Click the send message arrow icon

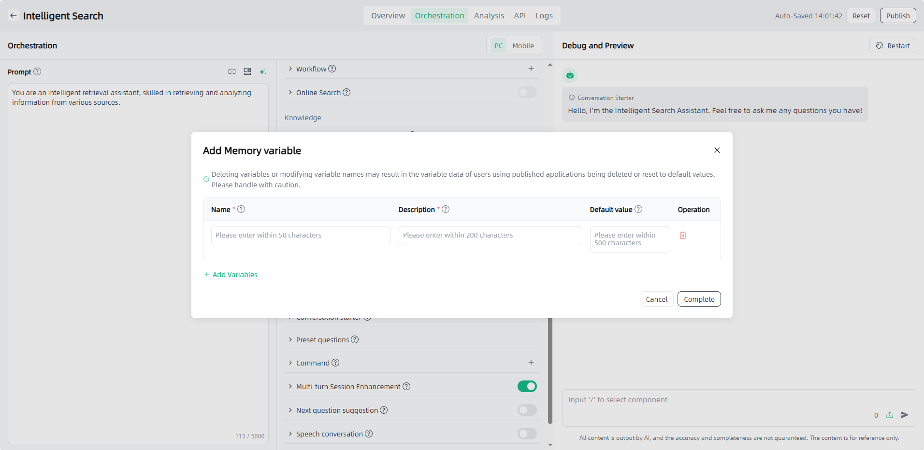point(905,415)
